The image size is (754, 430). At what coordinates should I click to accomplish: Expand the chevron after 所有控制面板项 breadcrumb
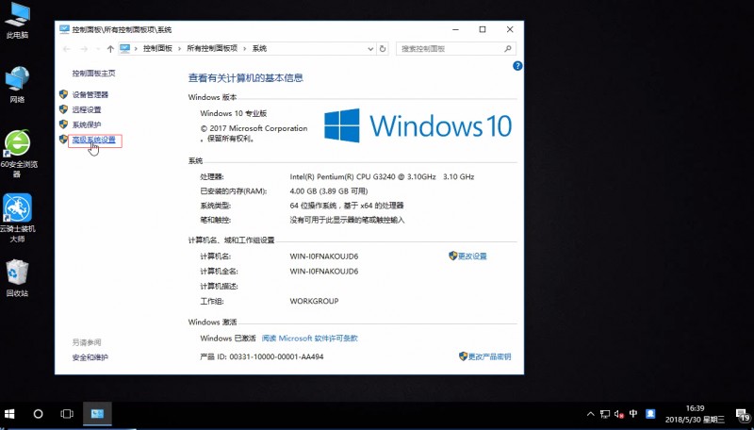pyautogui.click(x=245, y=49)
